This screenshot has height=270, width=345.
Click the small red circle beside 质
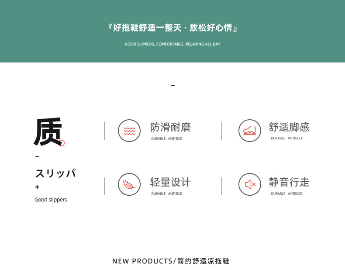tap(62, 143)
